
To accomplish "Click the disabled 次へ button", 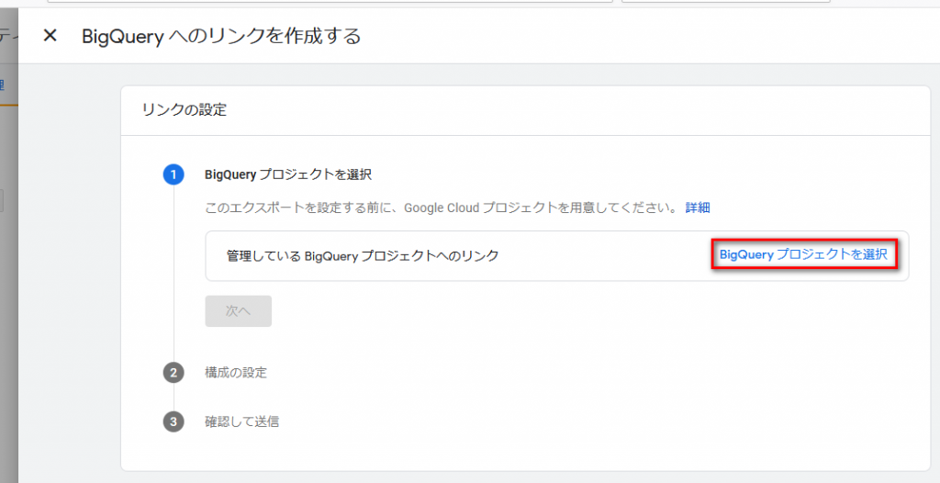I will click(238, 310).
